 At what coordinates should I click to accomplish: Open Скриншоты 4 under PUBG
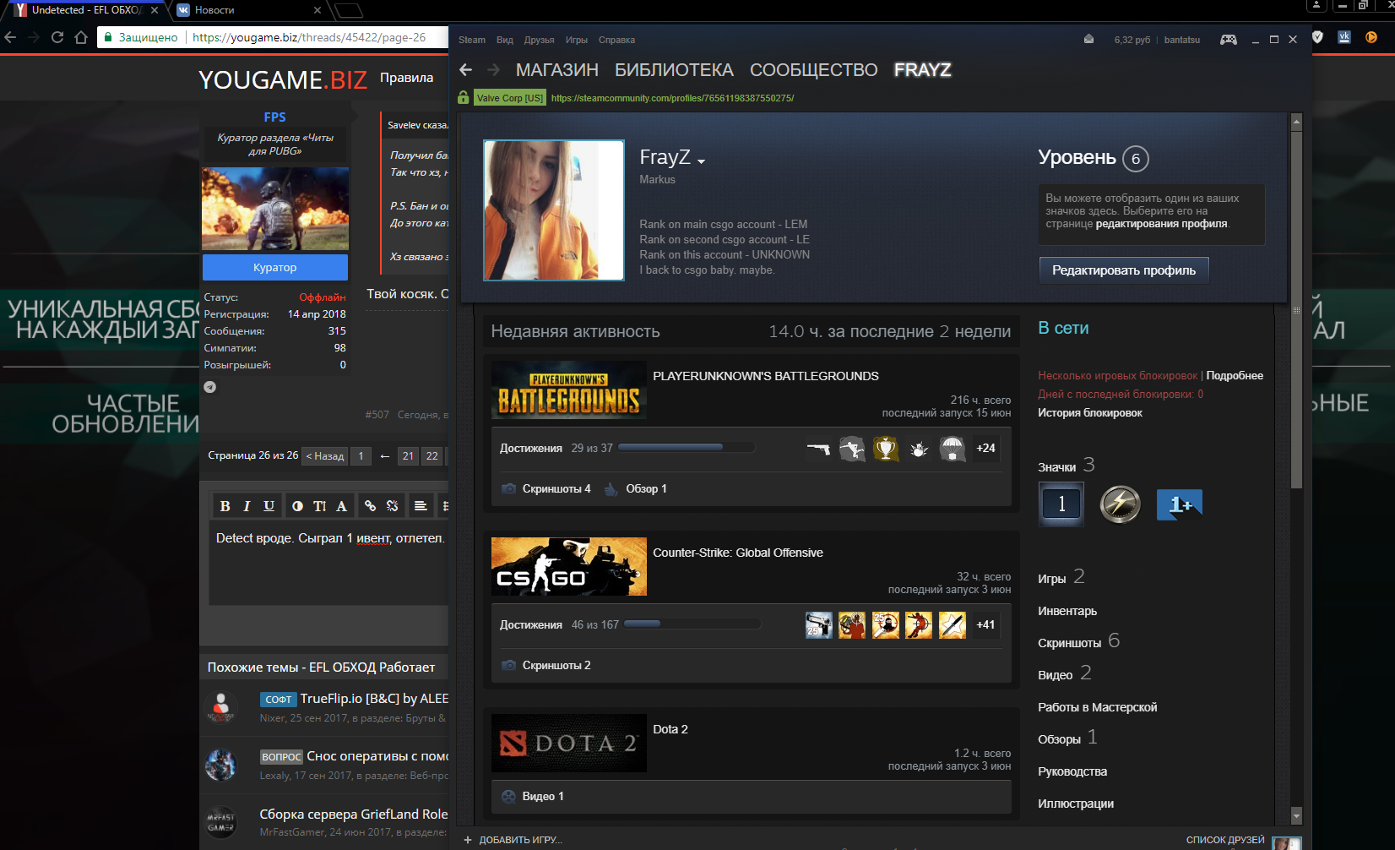click(556, 489)
